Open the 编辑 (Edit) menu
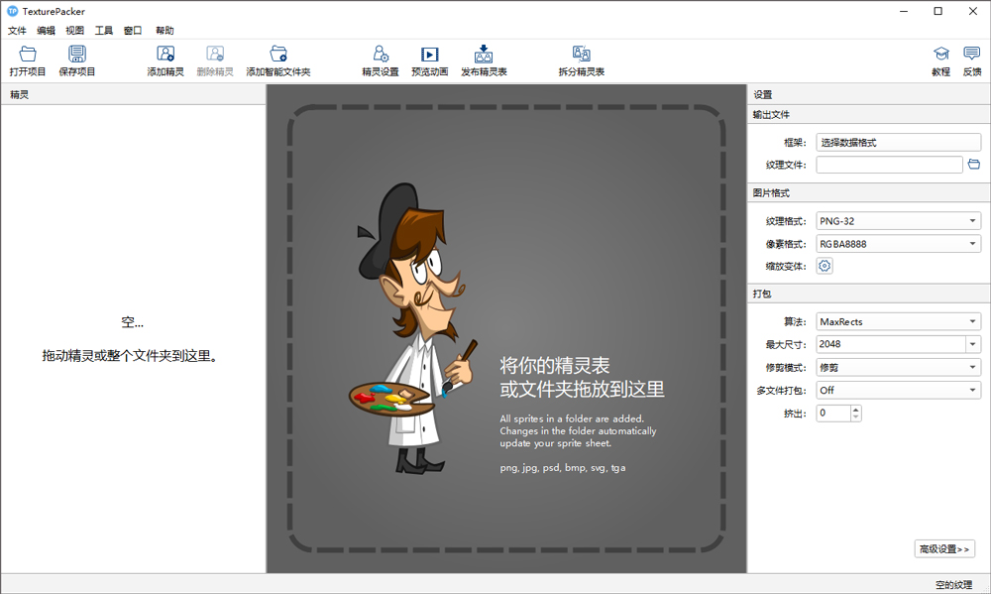The width and height of the screenshot is (991, 594). 47,31
